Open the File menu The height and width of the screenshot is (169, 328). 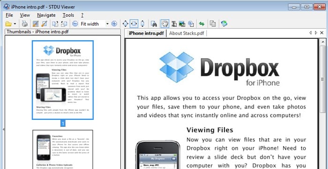pos(9,15)
